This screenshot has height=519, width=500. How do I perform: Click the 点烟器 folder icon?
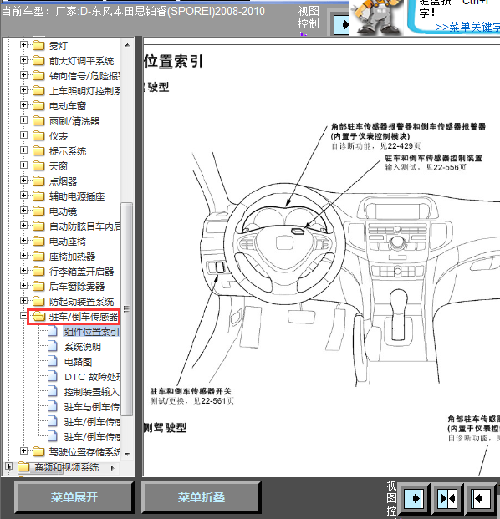pyautogui.click(x=38, y=181)
